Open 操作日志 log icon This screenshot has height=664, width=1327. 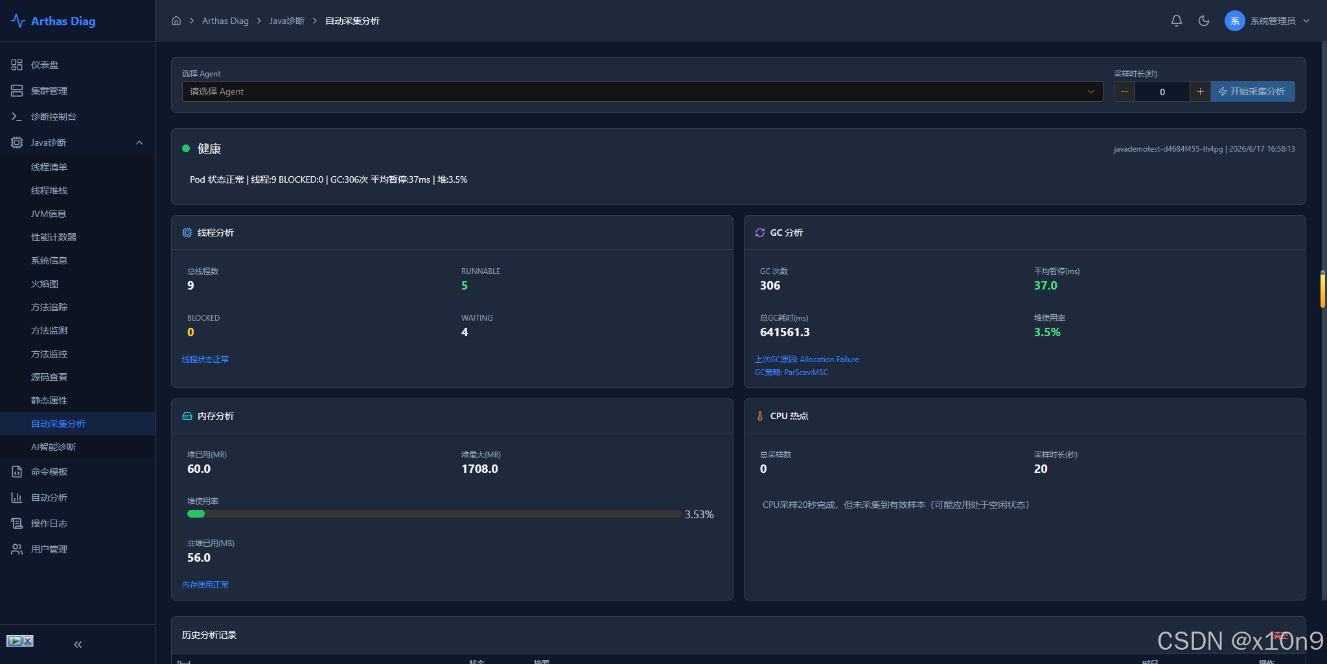[x=17, y=523]
